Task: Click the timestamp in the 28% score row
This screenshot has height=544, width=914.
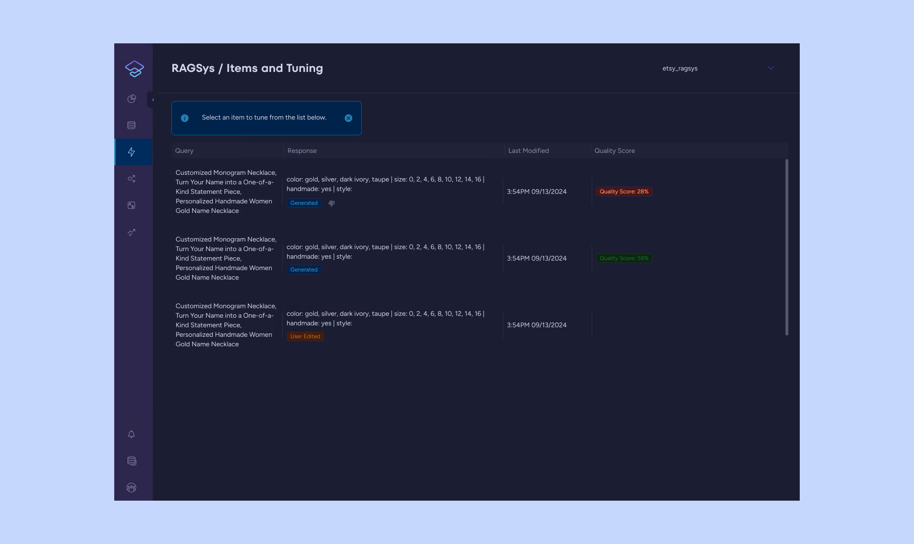Action: point(536,191)
